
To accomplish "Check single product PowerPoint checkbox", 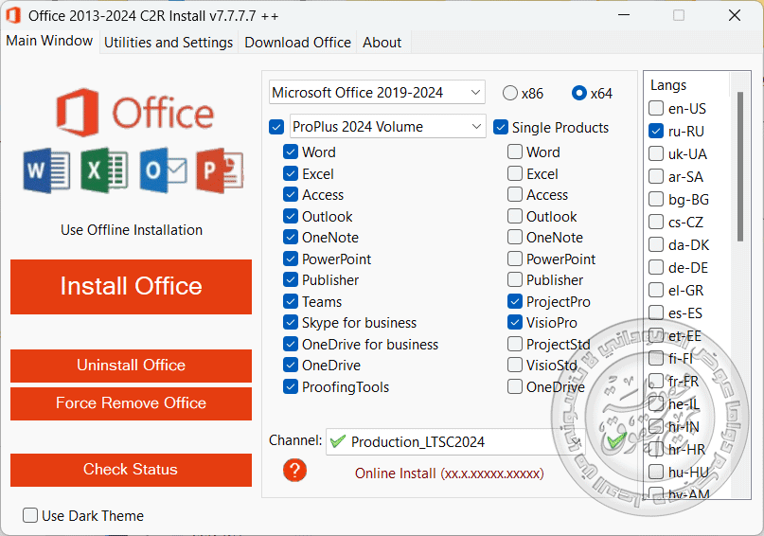I will (x=515, y=259).
